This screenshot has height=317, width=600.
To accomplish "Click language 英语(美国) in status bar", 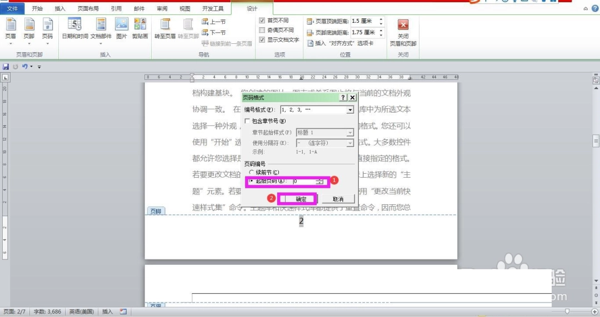I will (x=82, y=311).
